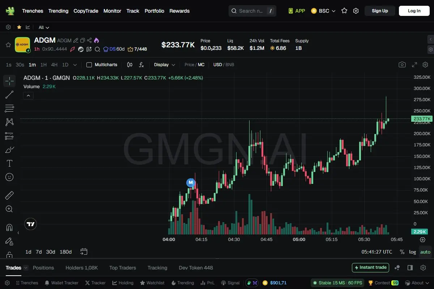
Task: Open the BSC chain selector
Action: pos(323,11)
